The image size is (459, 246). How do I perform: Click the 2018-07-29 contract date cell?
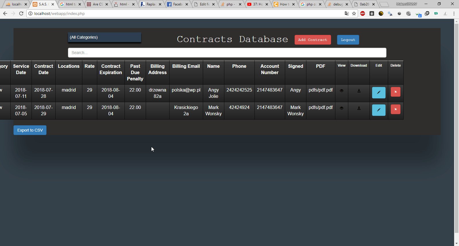point(43,110)
